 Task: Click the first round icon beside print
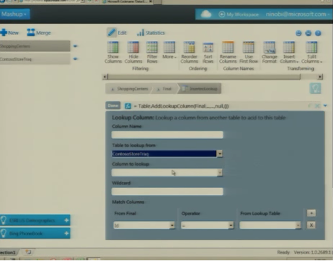tap(299, 33)
